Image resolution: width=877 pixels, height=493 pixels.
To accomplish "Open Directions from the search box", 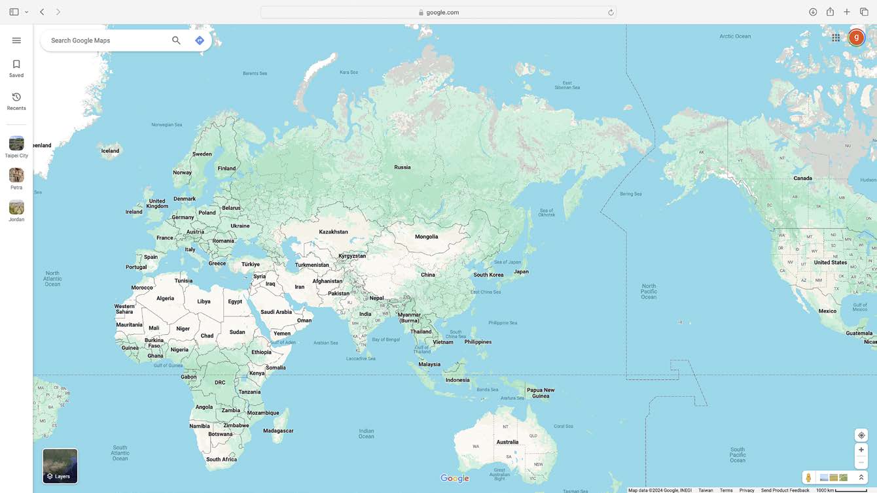I will coord(200,41).
